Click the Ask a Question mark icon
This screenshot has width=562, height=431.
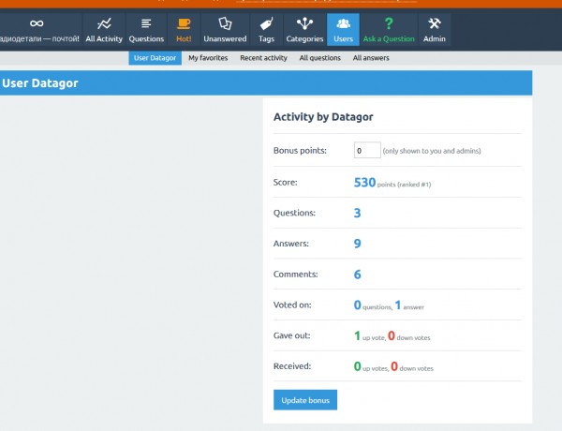pos(389,23)
